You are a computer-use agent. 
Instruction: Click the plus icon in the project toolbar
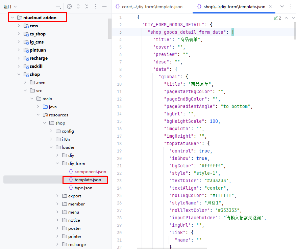point(58,6)
